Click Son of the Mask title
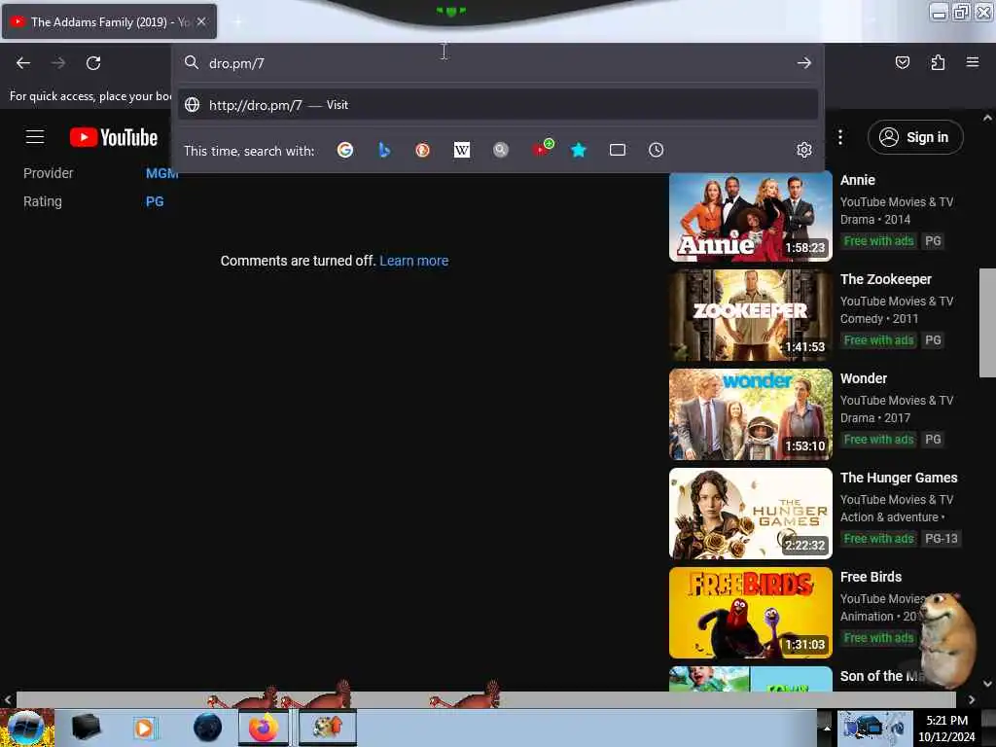Image resolution: width=996 pixels, height=747 pixels. pyautogui.click(x=881, y=676)
